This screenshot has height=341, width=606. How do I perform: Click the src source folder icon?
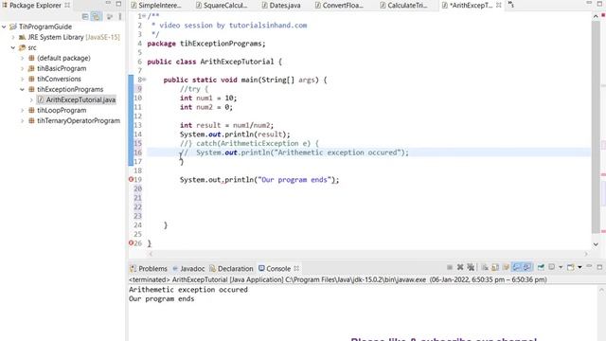[x=22, y=47]
